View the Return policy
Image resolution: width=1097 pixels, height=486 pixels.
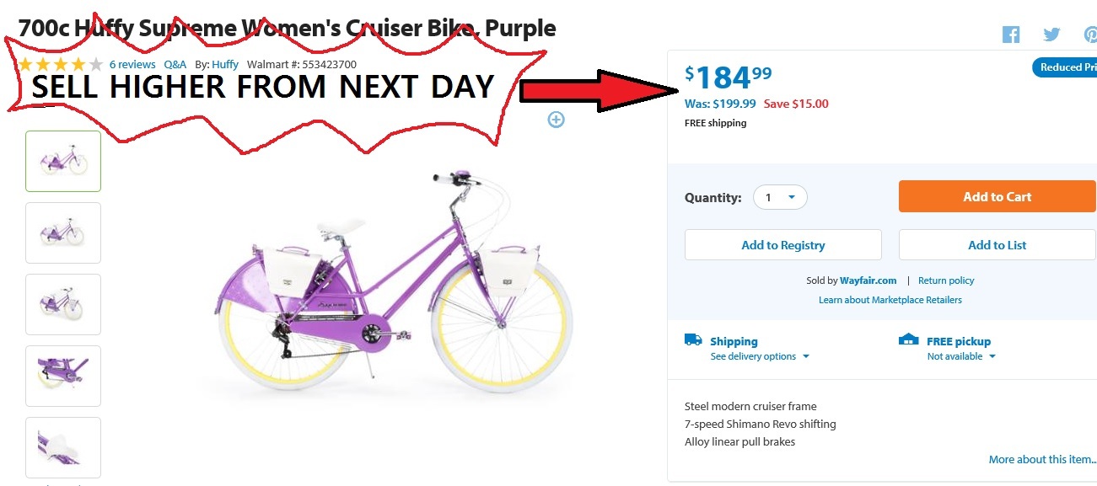pos(946,280)
